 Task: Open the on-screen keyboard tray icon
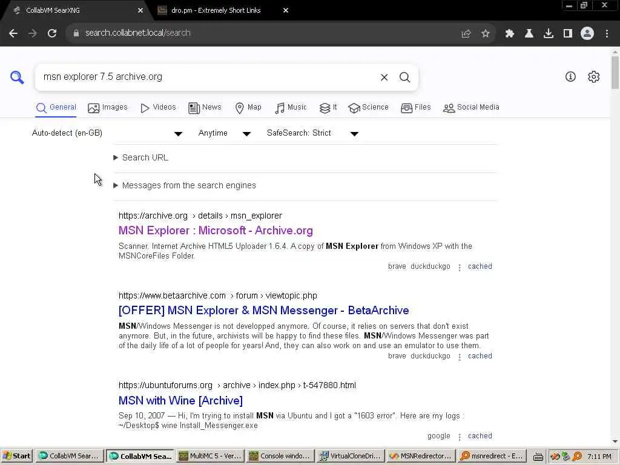(x=538, y=457)
